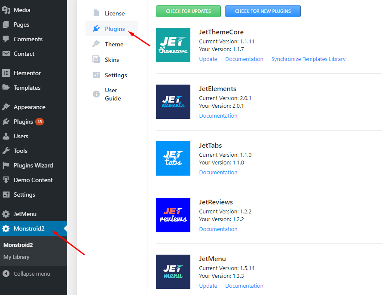
Task: Open My Library submenu item
Action: coord(16,257)
